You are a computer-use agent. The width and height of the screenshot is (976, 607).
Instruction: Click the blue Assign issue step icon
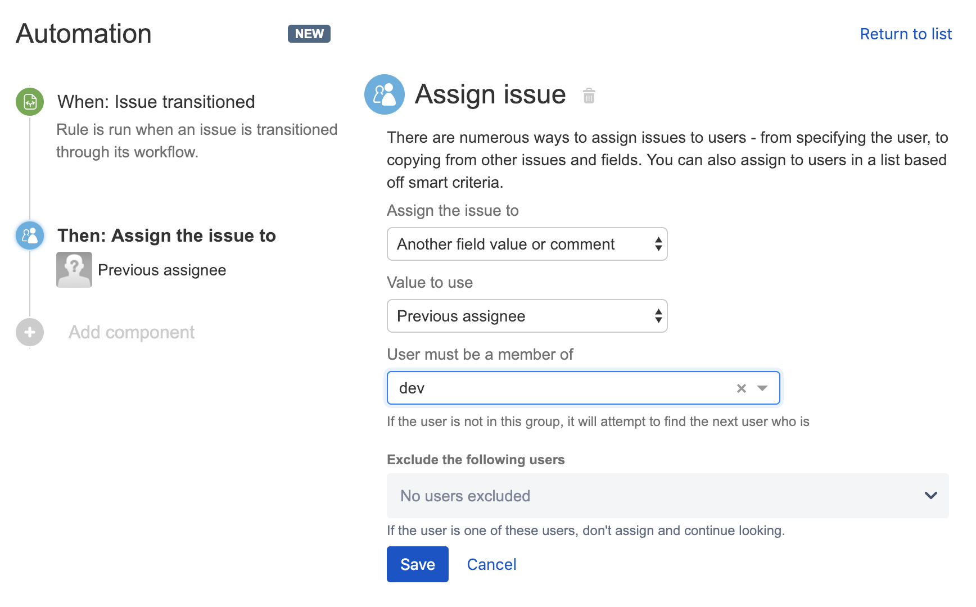(x=30, y=235)
